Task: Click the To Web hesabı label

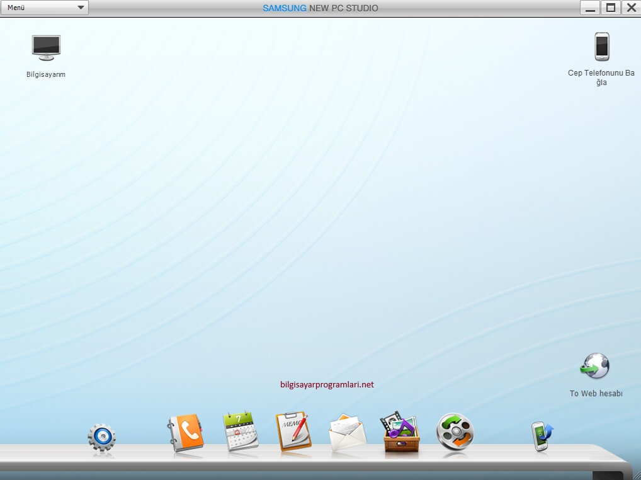Action: coord(596,393)
